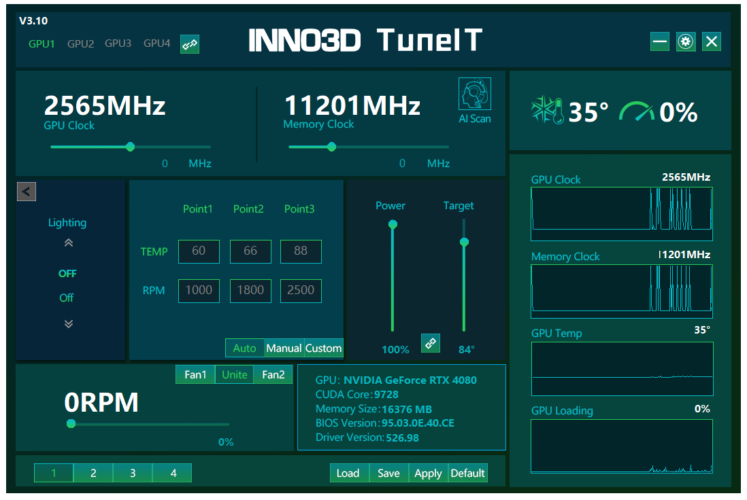Click the Power vertical slider handle

pos(393,224)
